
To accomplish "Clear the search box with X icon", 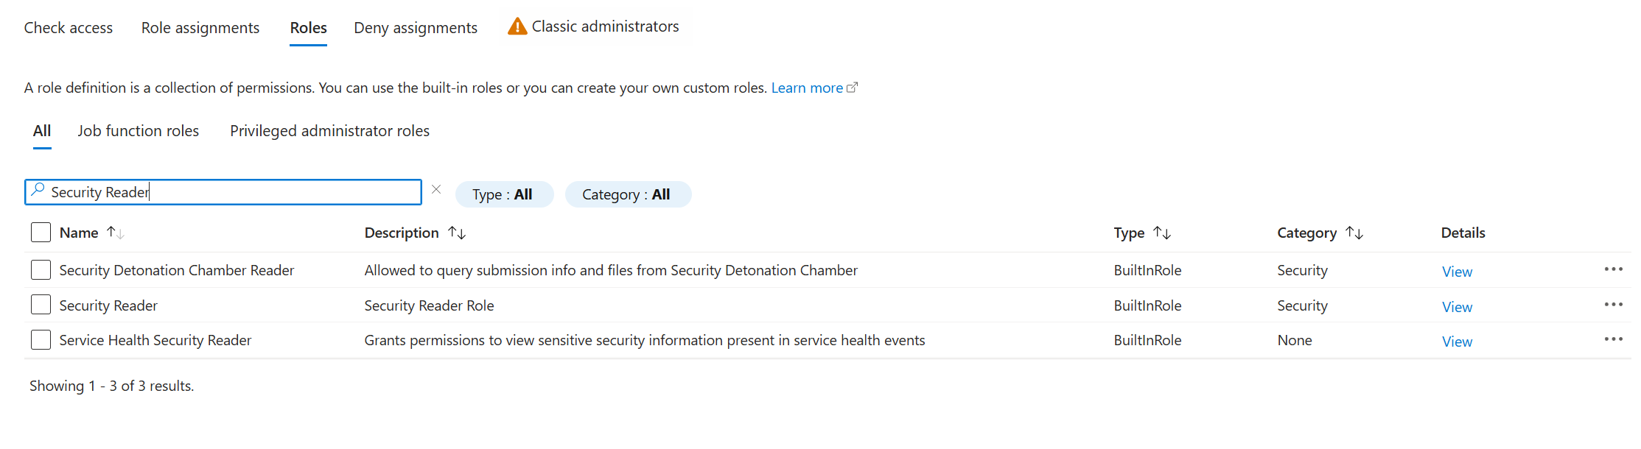I will [436, 190].
